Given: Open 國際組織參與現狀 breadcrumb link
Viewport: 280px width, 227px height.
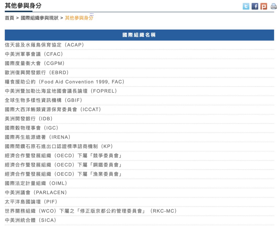Looking at the screenshot, I should (x=40, y=18).
